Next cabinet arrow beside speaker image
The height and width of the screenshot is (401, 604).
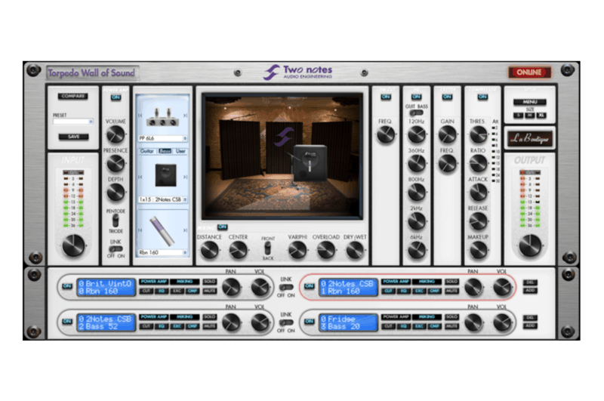[185, 177]
